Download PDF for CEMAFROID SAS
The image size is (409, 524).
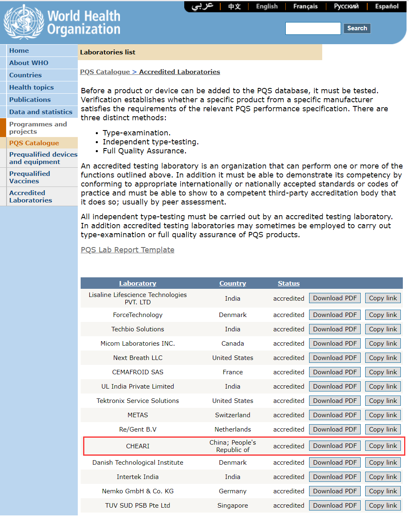pos(335,372)
